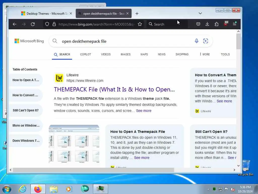Show site security lock info

pyautogui.click(x=54, y=24)
